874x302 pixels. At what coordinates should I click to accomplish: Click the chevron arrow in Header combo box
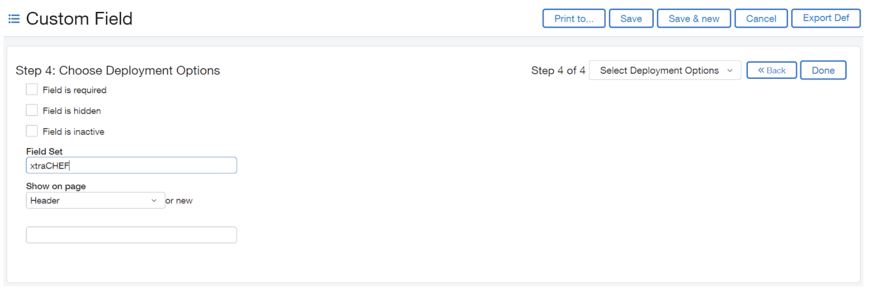[x=154, y=201]
